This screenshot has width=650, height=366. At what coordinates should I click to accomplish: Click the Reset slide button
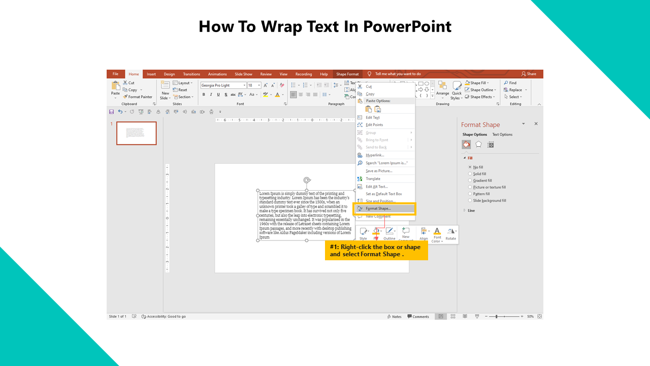[180, 90]
